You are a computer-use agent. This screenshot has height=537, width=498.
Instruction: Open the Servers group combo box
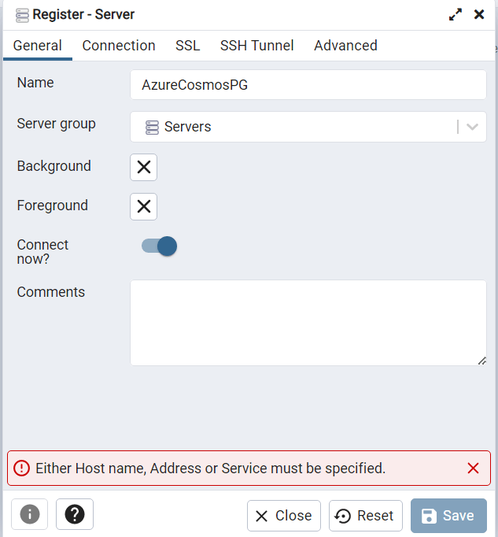tap(299, 127)
